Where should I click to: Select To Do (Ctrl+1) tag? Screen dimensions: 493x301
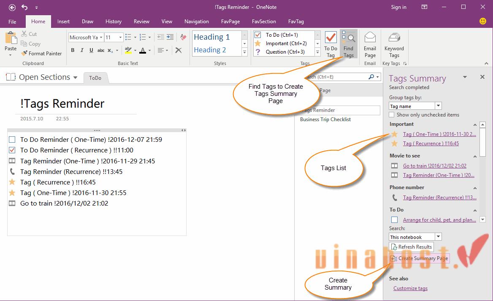pyautogui.click(x=284, y=35)
